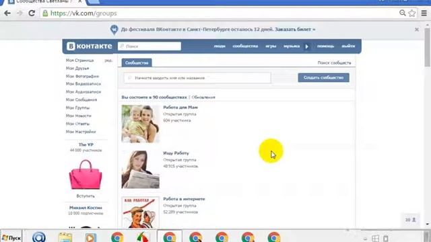Screen dimensions: 431x242
Task: Open 'люди' in the top navigation
Action: pyautogui.click(x=220, y=46)
